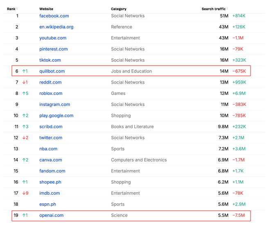
Task: Open the openai.com link
Action: click(51, 216)
